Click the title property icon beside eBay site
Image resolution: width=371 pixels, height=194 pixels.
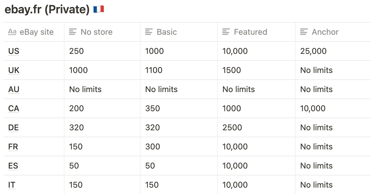(12, 32)
